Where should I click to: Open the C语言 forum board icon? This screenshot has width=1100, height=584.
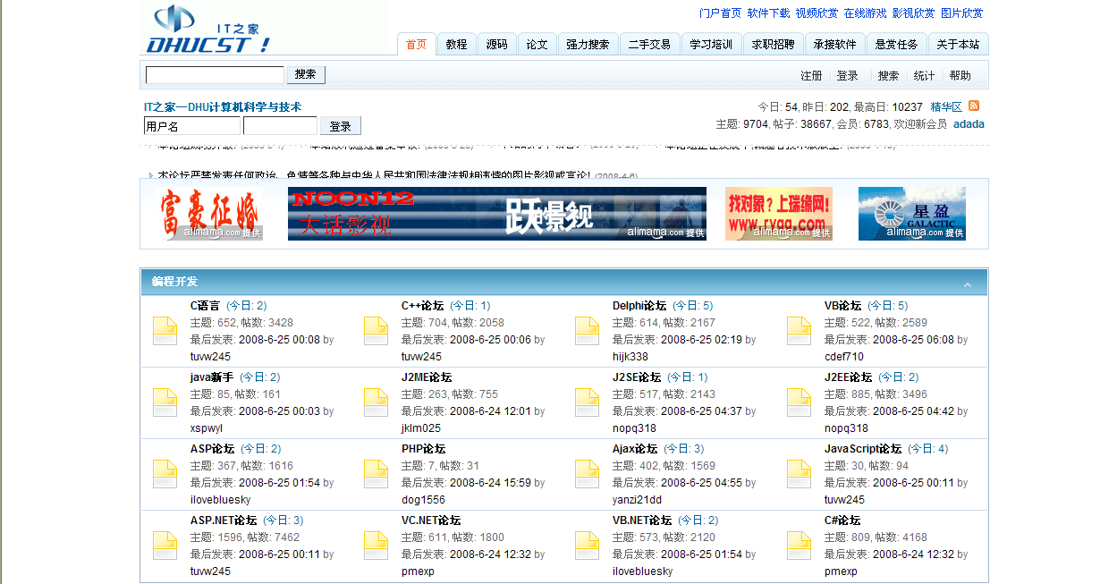pos(165,330)
